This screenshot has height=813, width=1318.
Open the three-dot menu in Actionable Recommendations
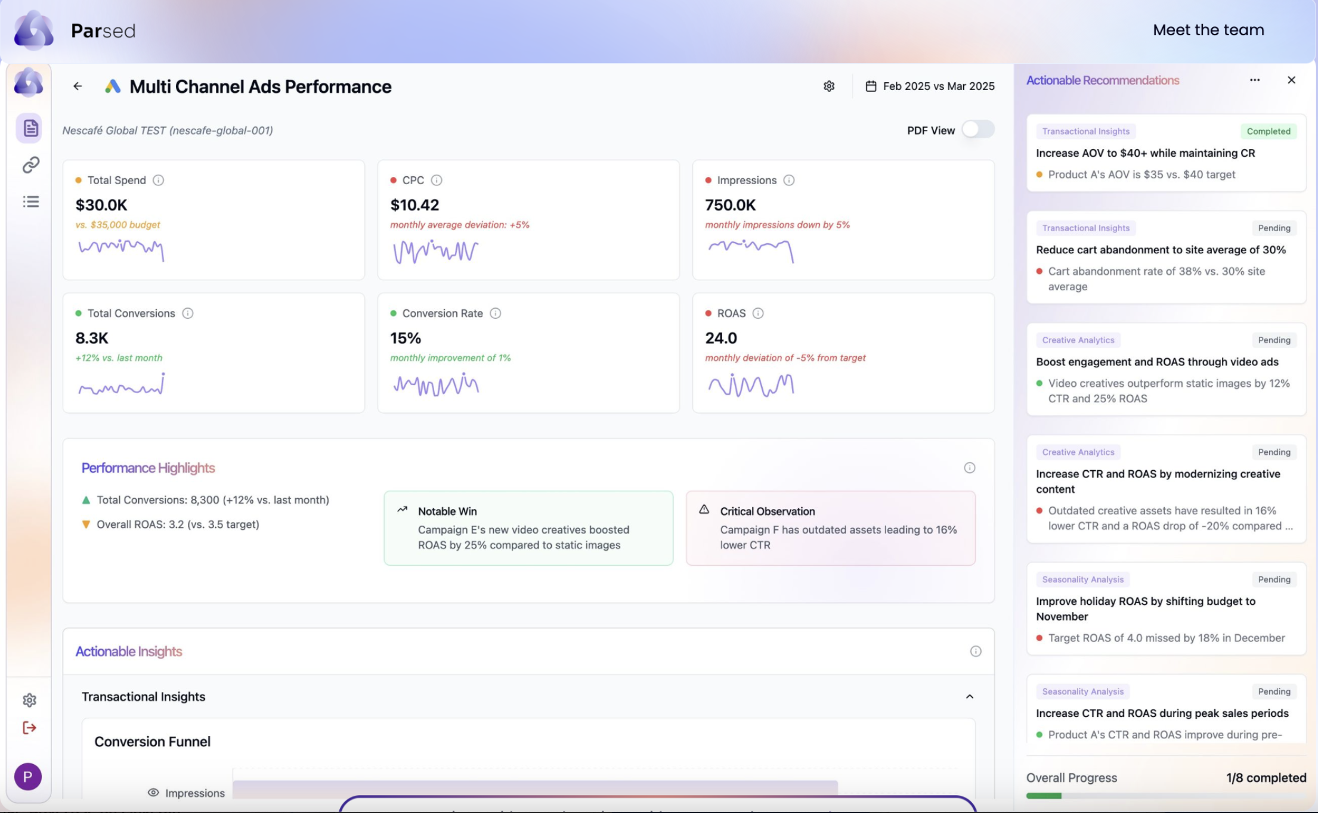[x=1255, y=80]
